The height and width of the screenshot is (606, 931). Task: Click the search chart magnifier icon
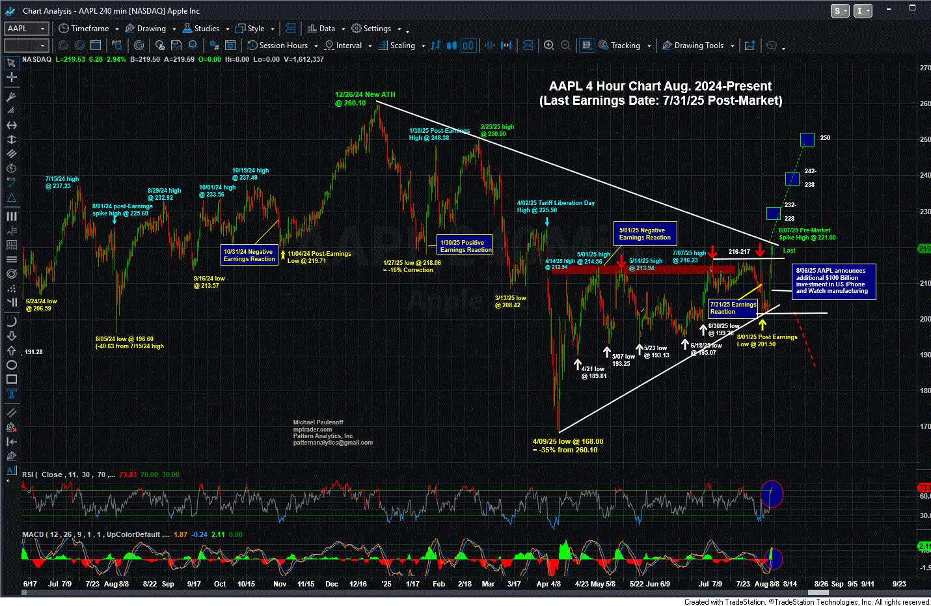pyautogui.click(x=117, y=45)
